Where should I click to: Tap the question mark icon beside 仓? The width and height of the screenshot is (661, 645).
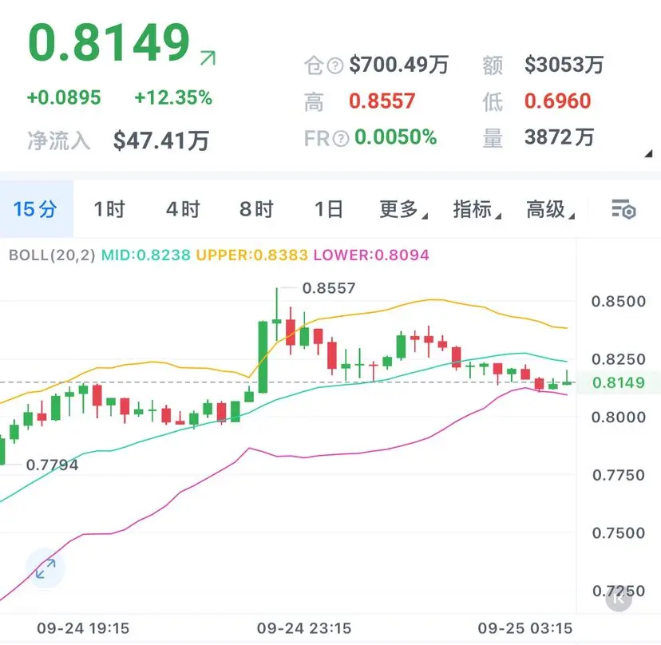pos(335,65)
